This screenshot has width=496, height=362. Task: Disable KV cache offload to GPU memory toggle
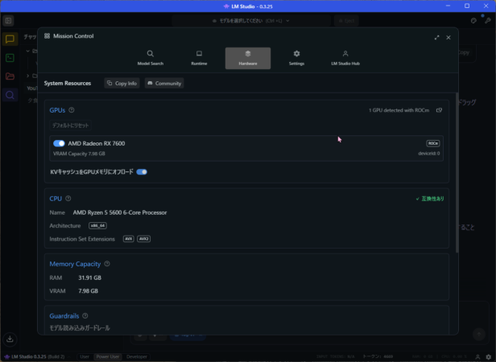tap(142, 172)
